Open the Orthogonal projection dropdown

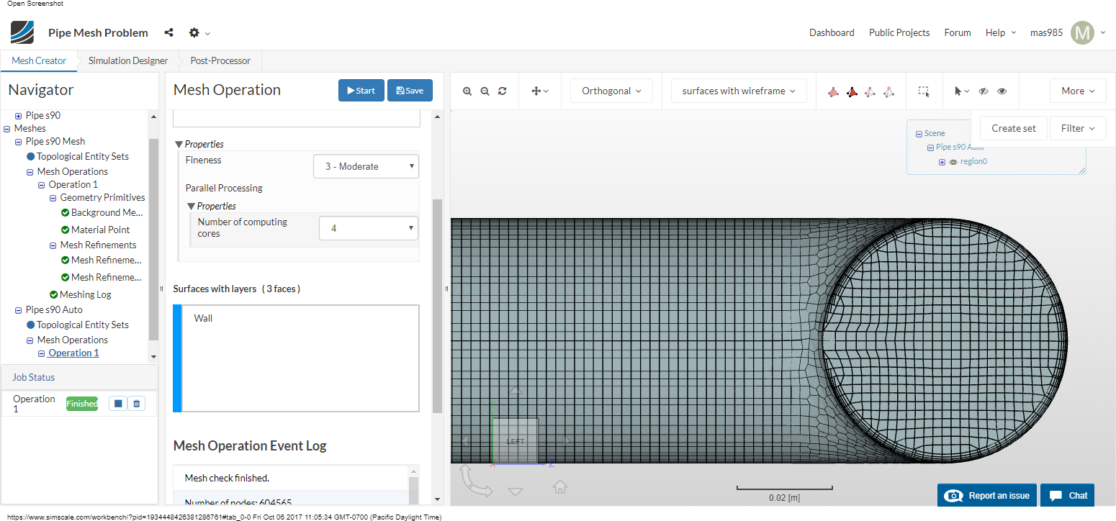coord(611,91)
